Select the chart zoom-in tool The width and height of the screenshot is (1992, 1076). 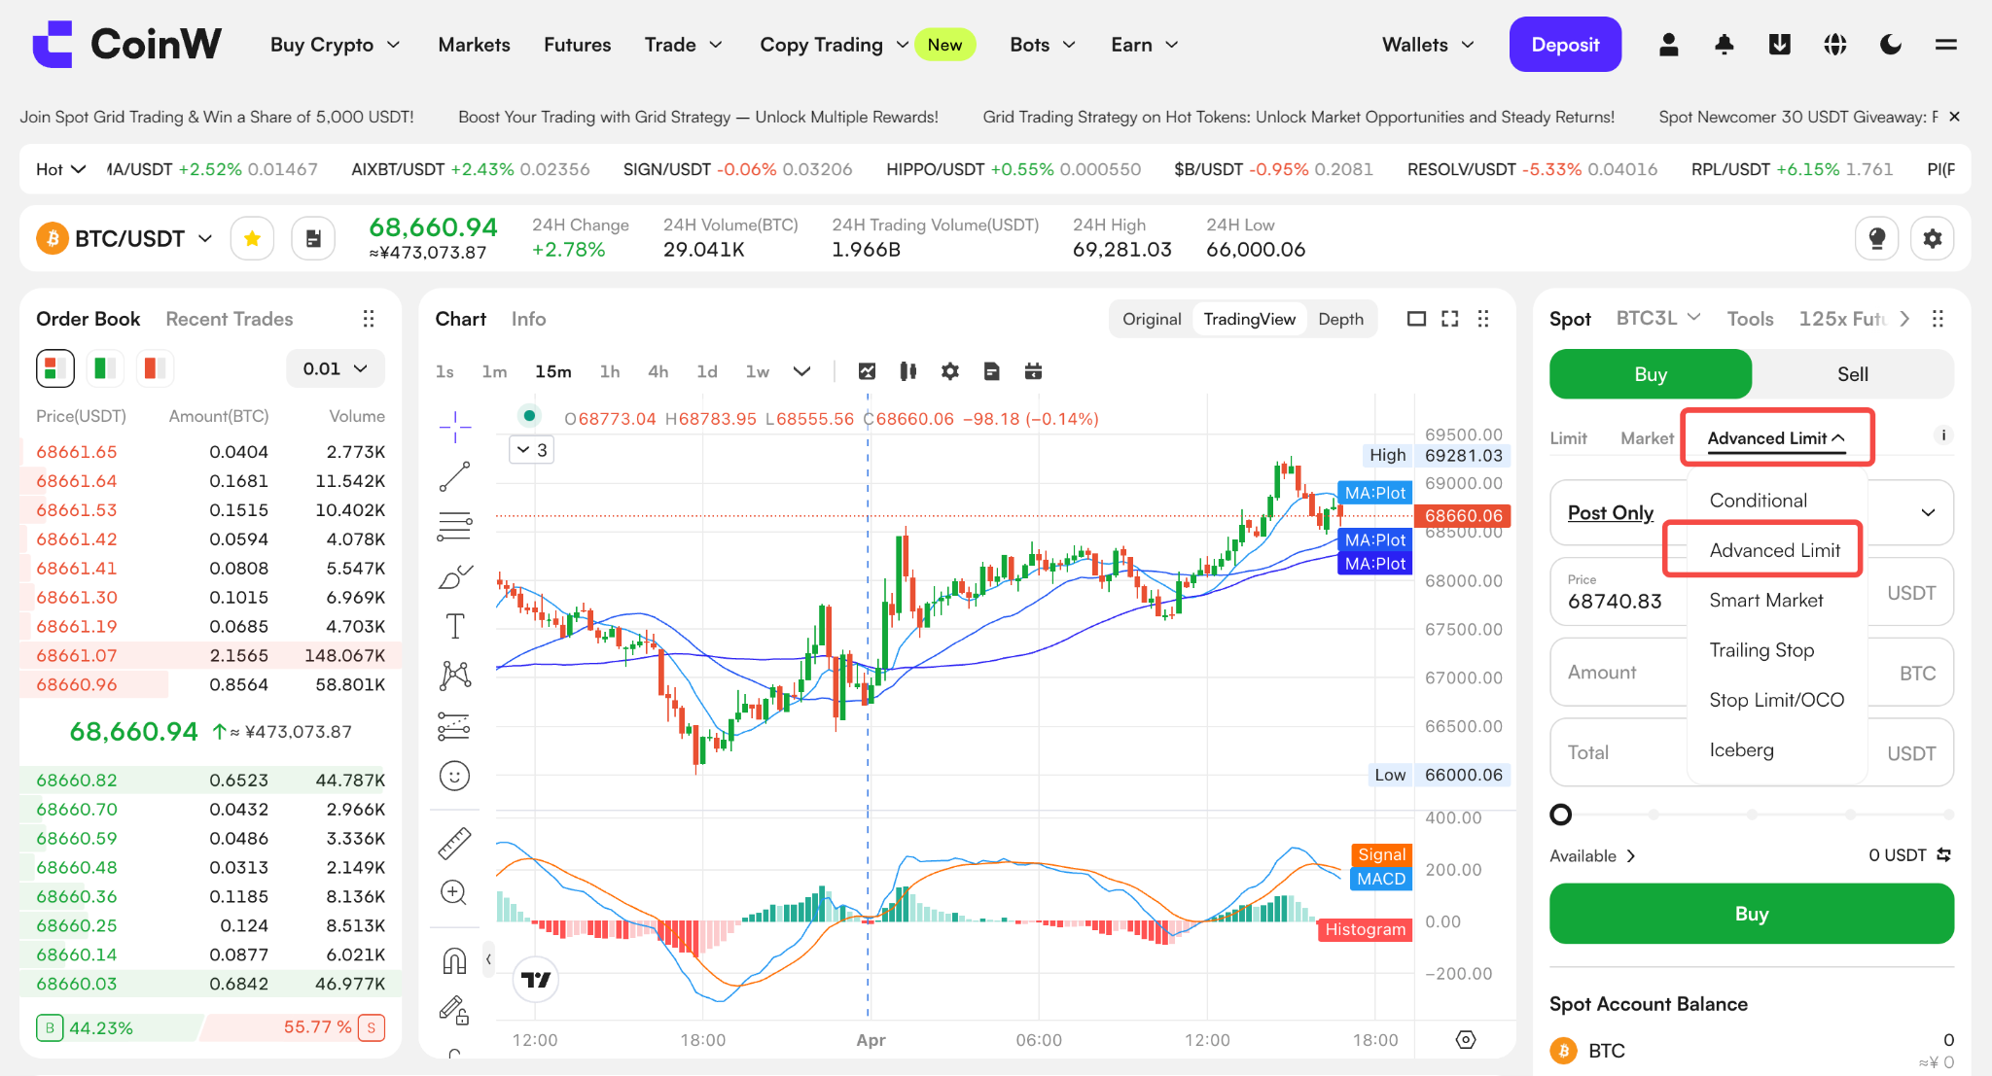[454, 892]
